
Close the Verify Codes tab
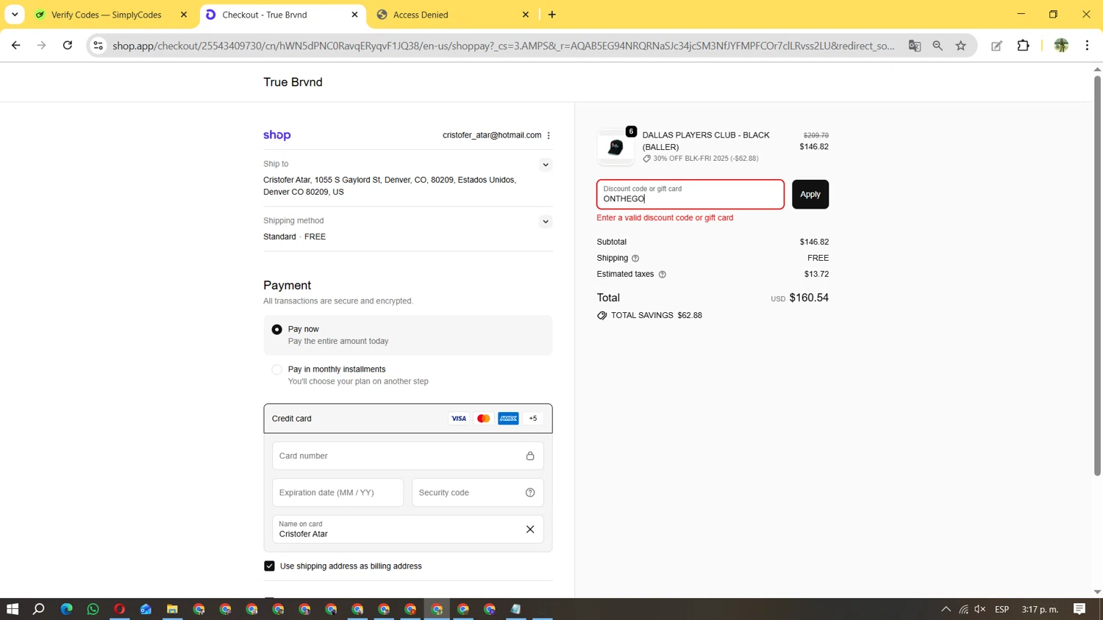[184, 15]
